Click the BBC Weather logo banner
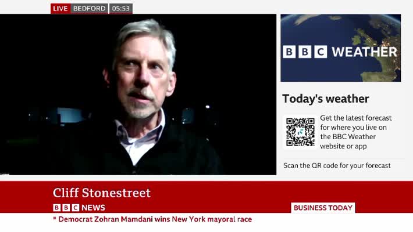The height and width of the screenshot is (232, 413). coord(340,52)
